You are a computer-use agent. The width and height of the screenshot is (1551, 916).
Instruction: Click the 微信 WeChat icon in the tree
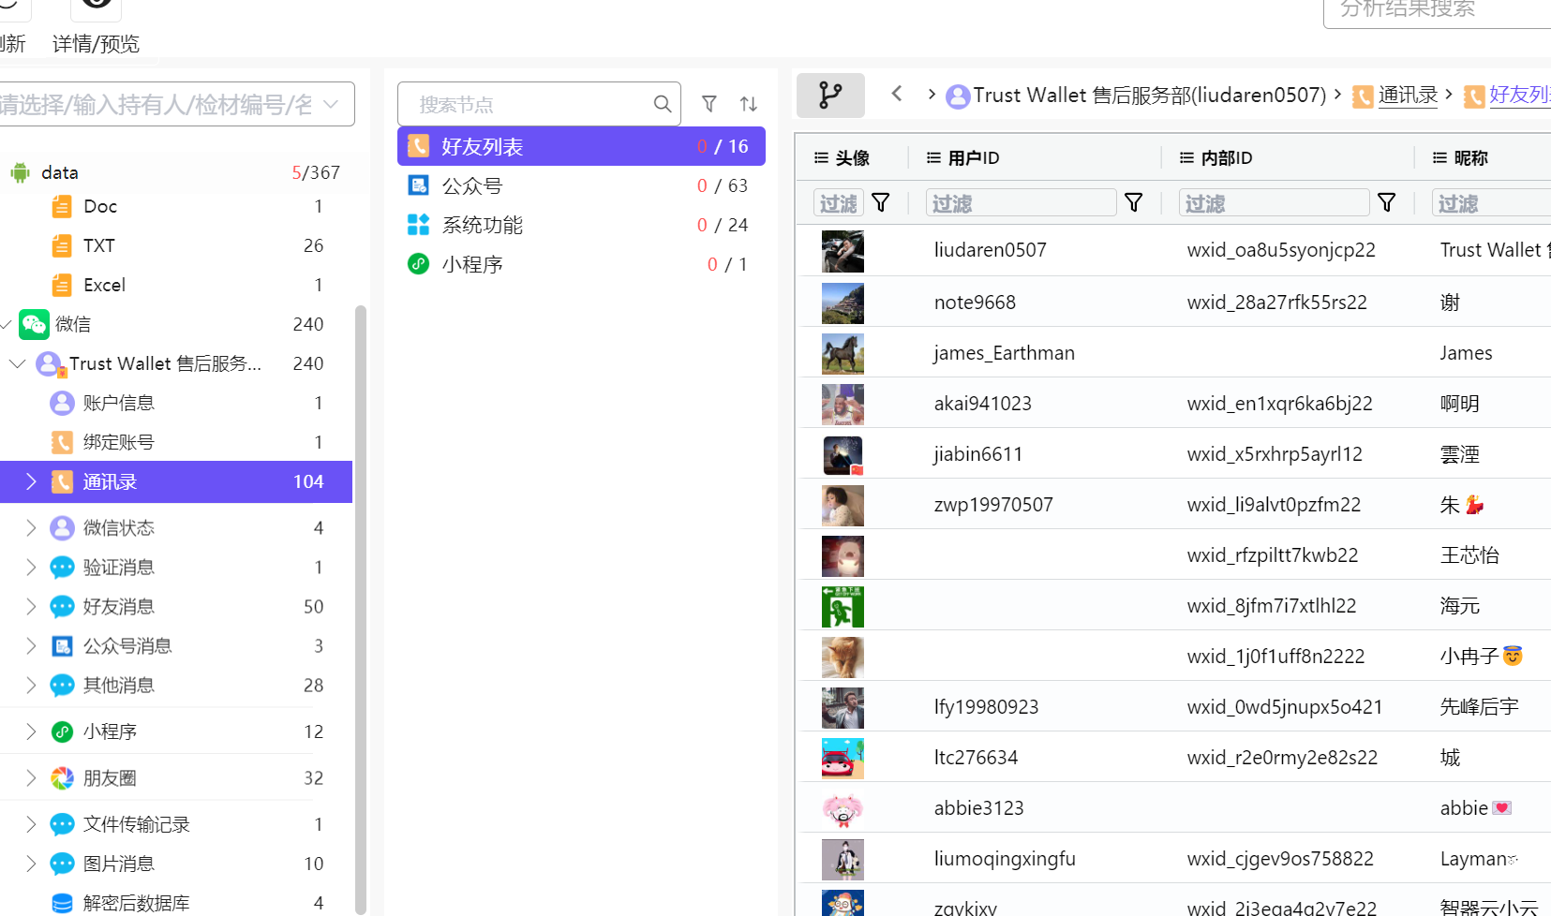click(34, 324)
